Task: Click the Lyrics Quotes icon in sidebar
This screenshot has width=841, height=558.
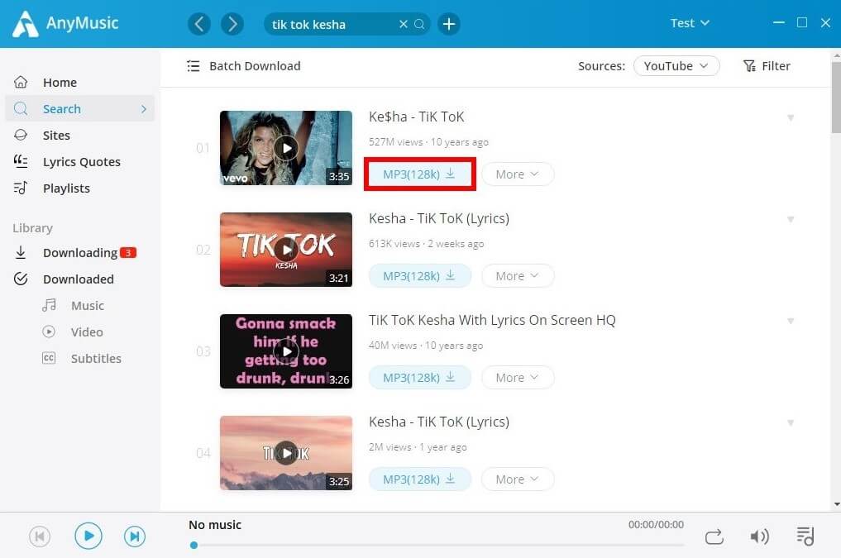Action: point(21,161)
